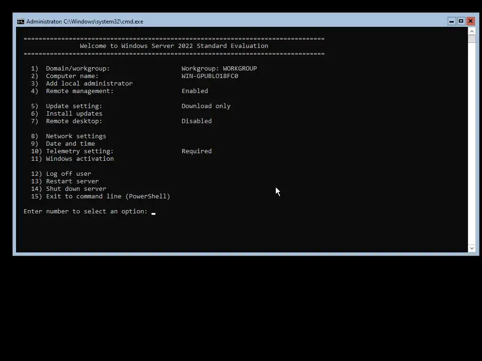Maximize the cmd.exe window
Screen dimensions: 482x361
tap(461, 21)
